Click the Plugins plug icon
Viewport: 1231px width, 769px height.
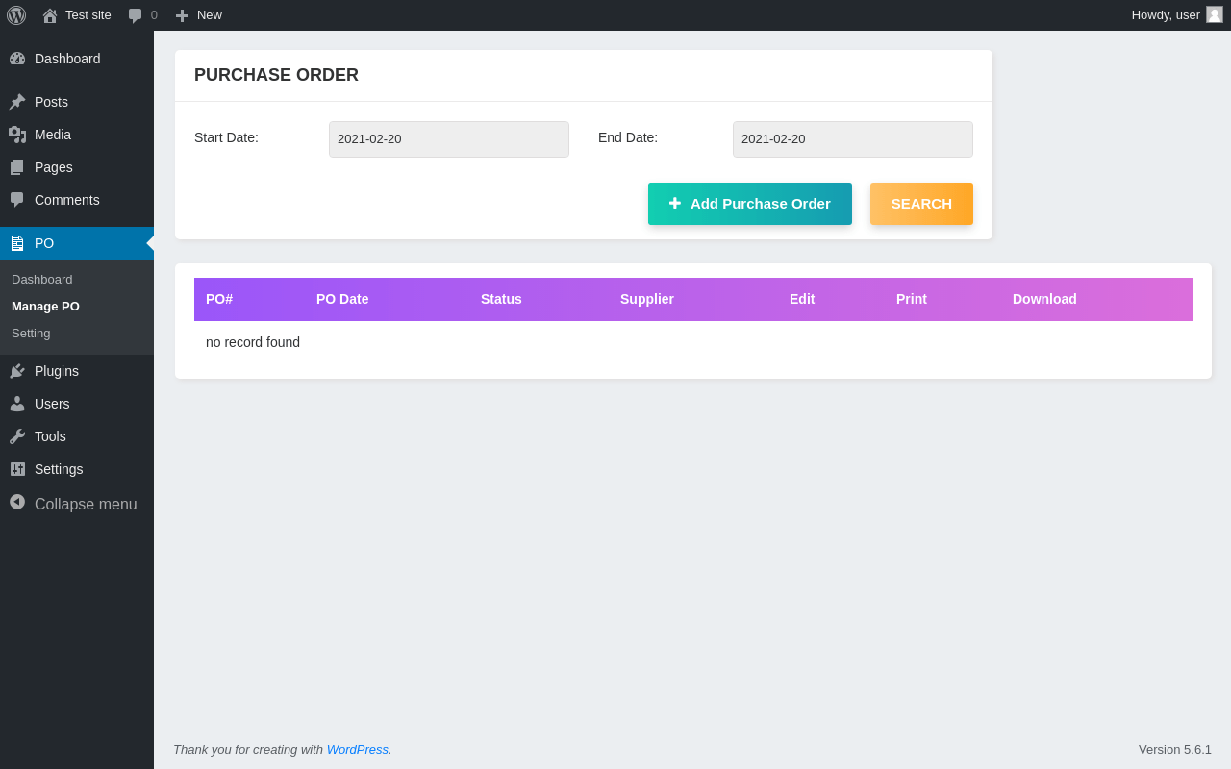coord(17,371)
